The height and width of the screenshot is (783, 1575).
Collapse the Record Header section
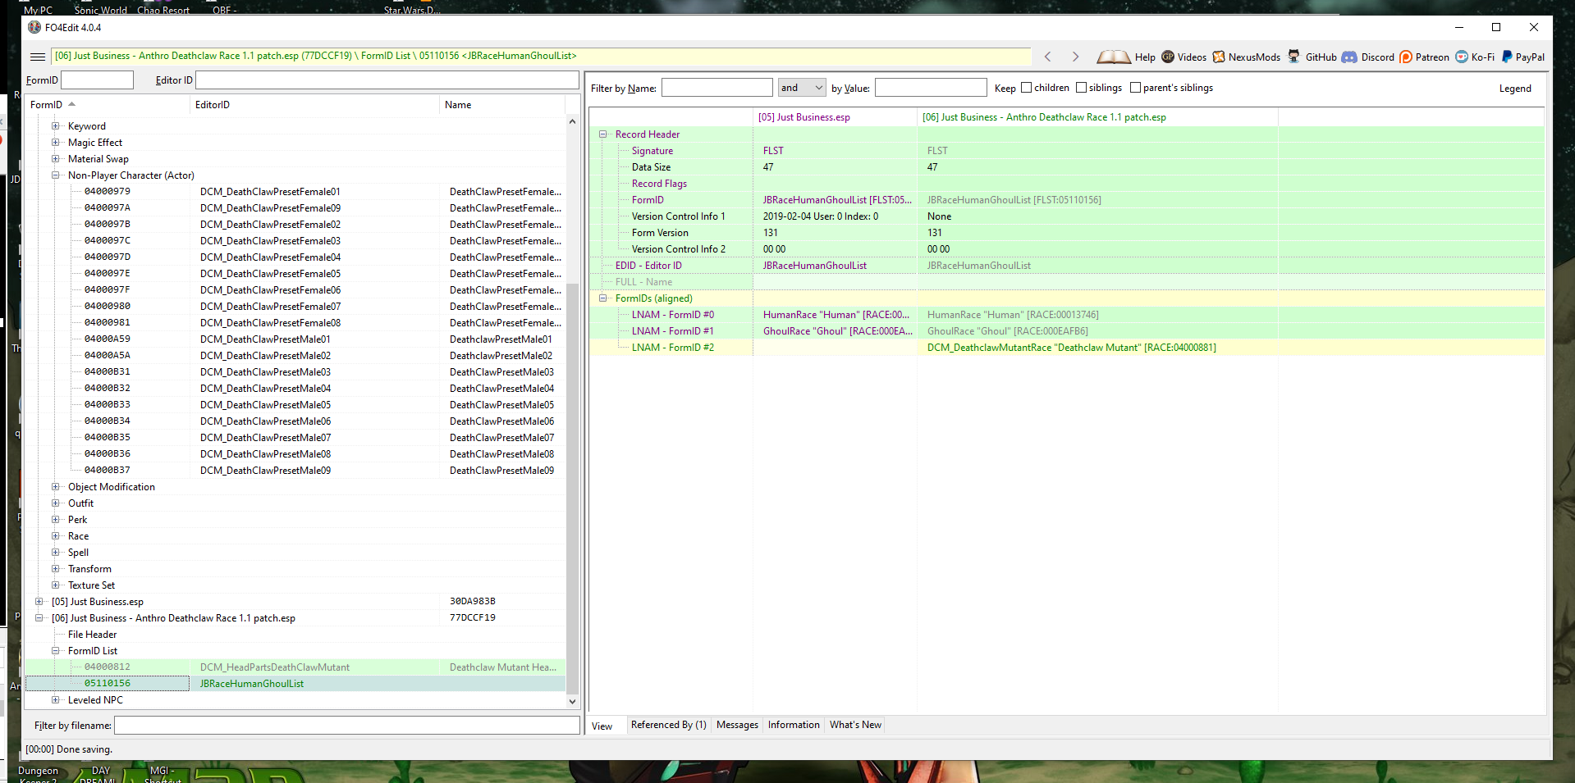click(x=603, y=134)
